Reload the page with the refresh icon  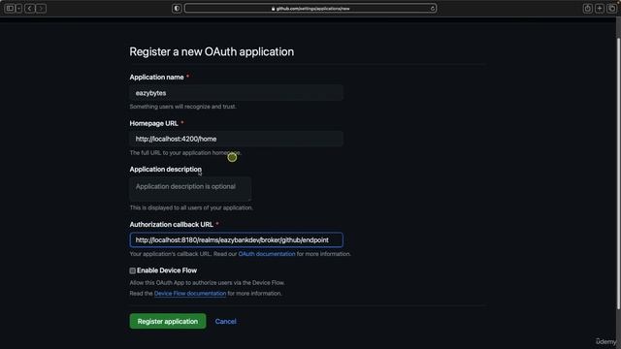433,9
